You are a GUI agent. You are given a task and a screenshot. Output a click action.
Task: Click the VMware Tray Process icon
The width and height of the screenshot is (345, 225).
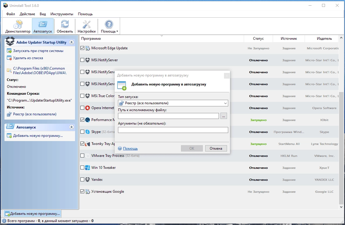click(x=88, y=156)
